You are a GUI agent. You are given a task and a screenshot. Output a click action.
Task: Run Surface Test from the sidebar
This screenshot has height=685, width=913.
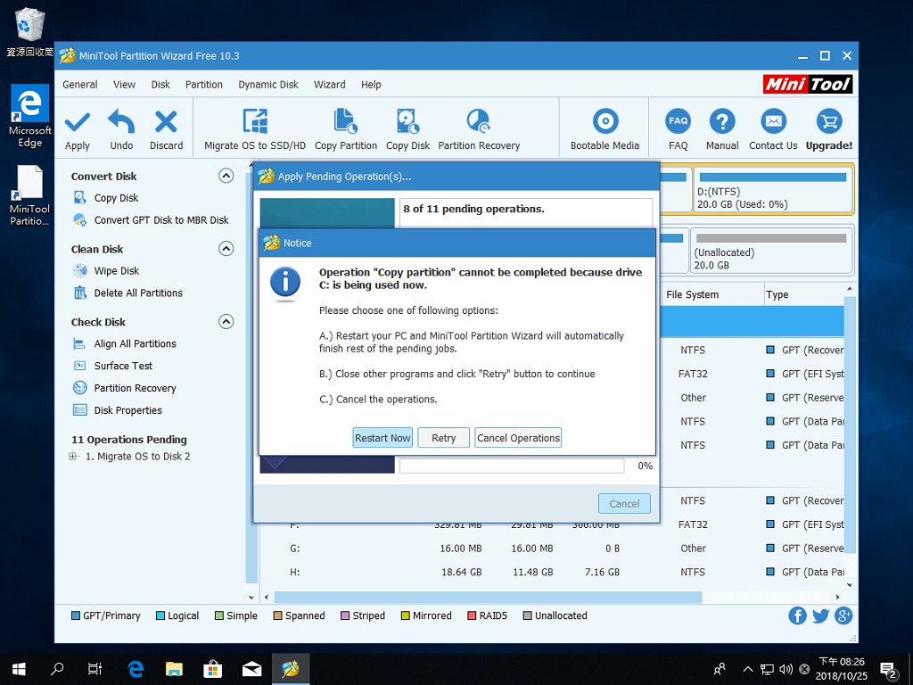click(123, 366)
